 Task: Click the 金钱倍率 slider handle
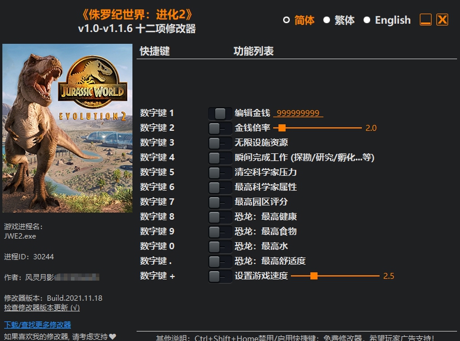[x=282, y=128]
